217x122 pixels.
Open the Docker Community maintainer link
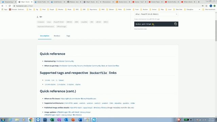pos(65,61)
